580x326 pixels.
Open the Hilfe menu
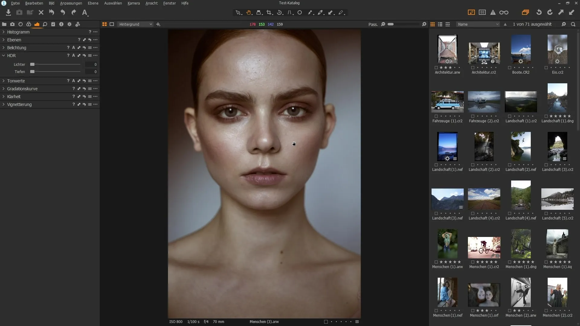185,3
